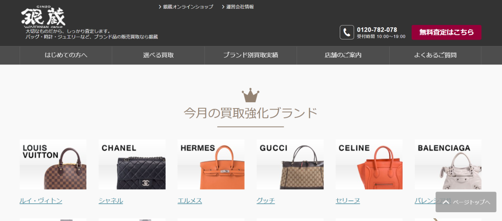Select the 選べる買取 menu item

[158, 55]
